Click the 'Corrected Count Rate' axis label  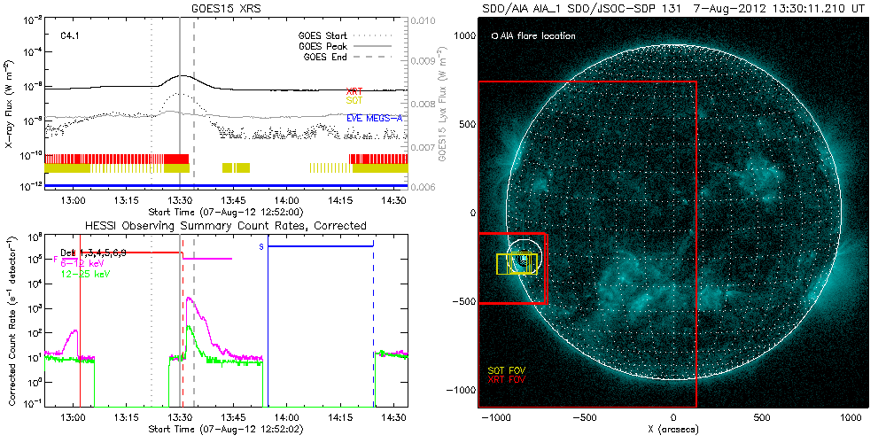click(11, 322)
